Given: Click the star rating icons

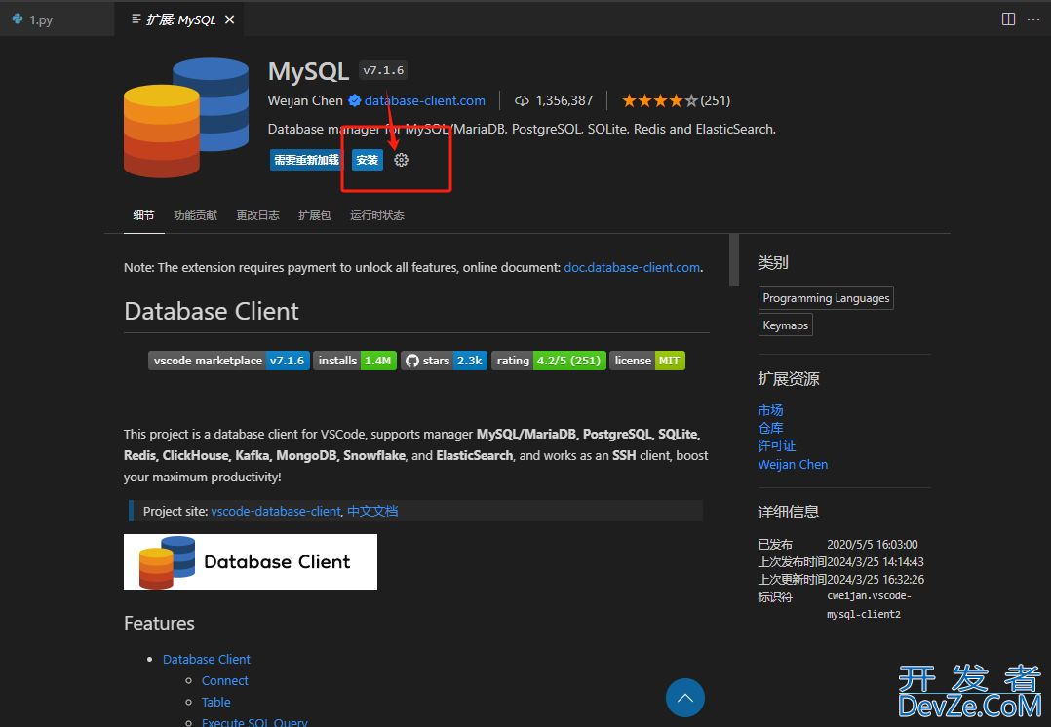Looking at the screenshot, I should tap(659, 100).
